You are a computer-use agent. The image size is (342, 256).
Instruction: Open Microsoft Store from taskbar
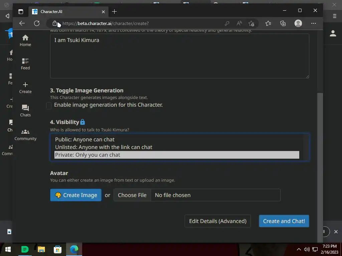(x=57, y=249)
